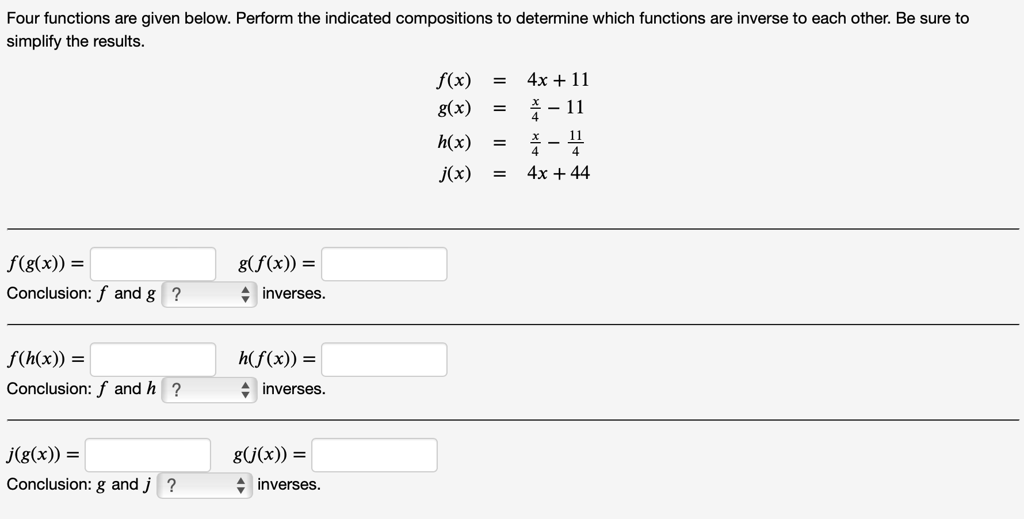Click the up-down arrow on f and g selector
This screenshot has width=1024, height=519.
pyautogui.click(x=246, y=295)
